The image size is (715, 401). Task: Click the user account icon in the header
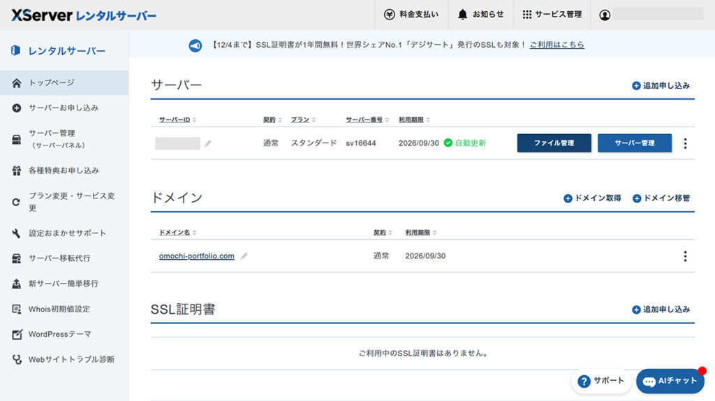(605, 15)
